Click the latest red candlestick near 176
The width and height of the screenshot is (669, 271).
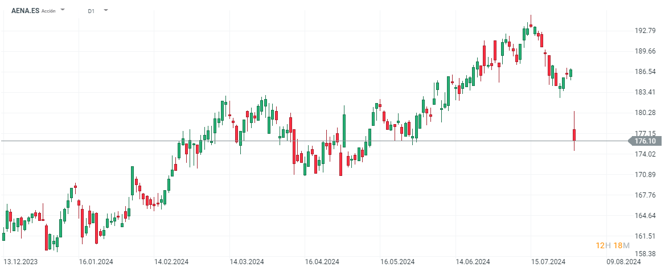pyautogui.click(x=574, y=134)
